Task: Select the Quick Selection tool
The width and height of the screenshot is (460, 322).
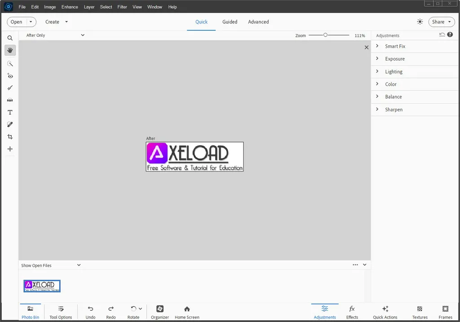Action: pyautogui.click(x=10, y=64)
